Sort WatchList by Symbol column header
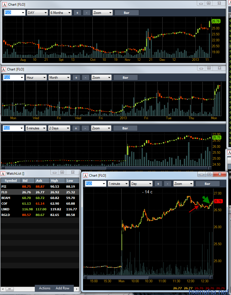 click(x=11, y=181)
